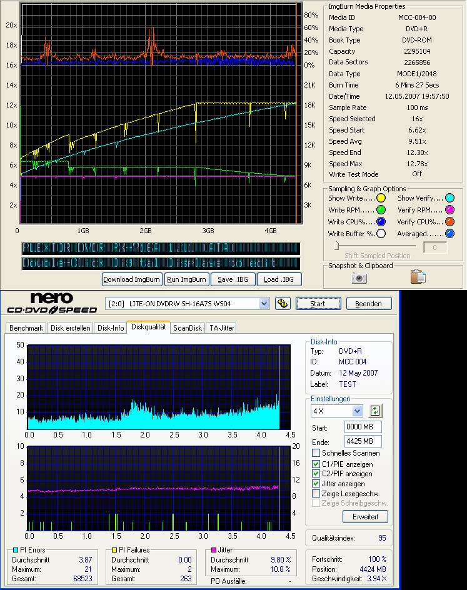Toggle Write Buffer % white circle

coord(381,234)
